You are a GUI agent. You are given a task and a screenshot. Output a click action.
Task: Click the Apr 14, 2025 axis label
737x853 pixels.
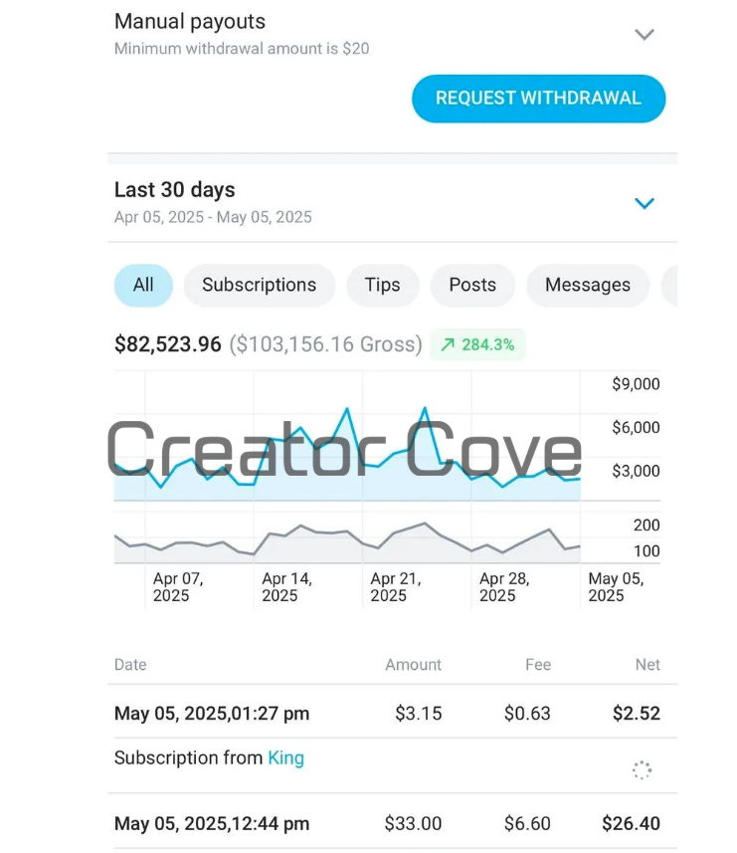(287, 587)
